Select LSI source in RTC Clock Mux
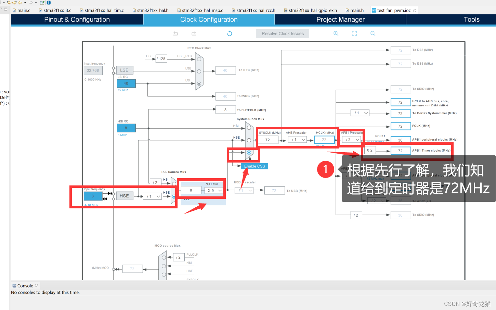The height and width of the screenshot is (310, 496). pyautogui.click(x=199, y=83)
